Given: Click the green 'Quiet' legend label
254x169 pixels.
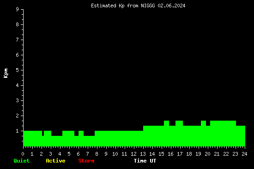Looking at the screenshot, I should [x=22, y=161].
